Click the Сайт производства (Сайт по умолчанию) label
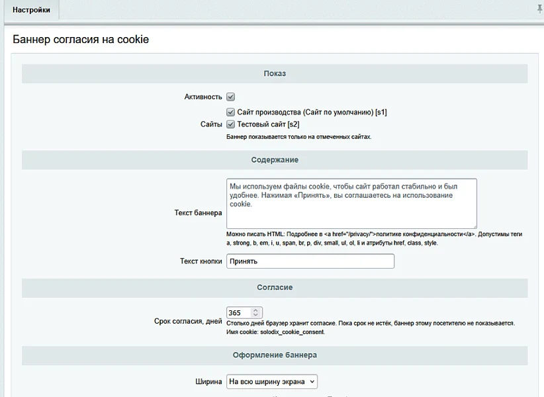544x397 pixels. 312,112
